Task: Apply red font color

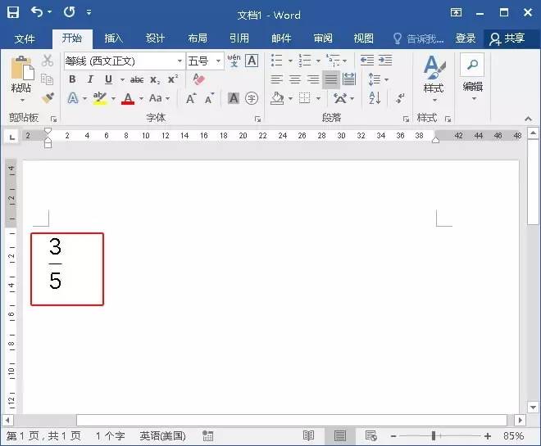Action: 128,98
